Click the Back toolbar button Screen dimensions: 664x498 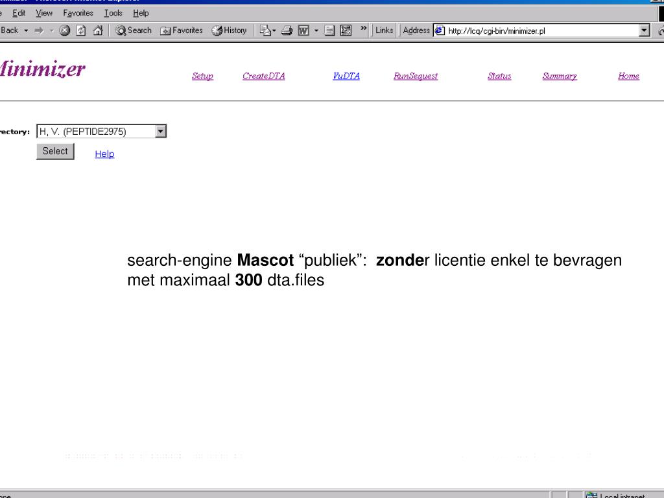(9, 30)
